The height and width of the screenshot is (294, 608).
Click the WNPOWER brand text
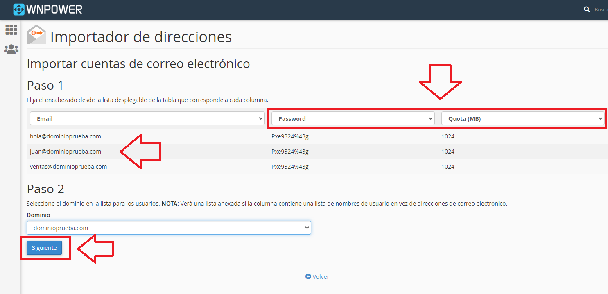[54, 9]
